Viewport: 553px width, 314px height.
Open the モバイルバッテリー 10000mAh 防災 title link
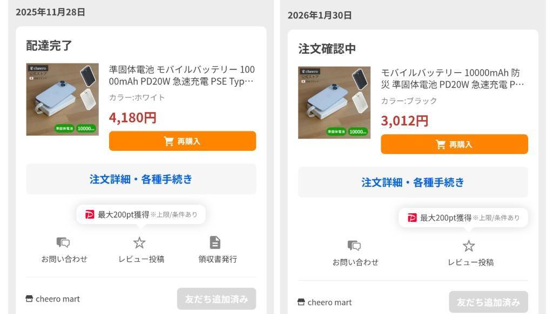pyautogui.click(x=453, y=79)
